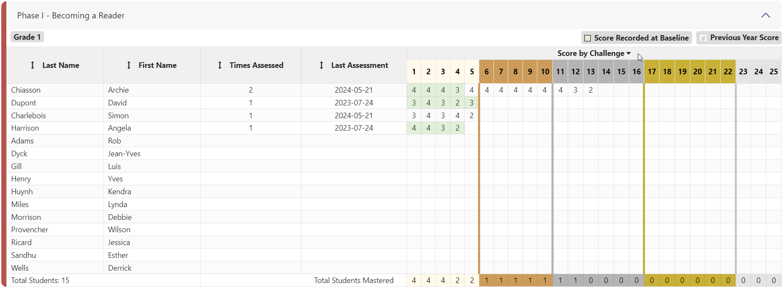Select challenge column header 17

[651, 72]
